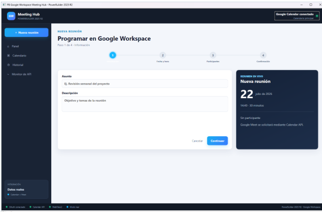Minimize the PowerBuilder window
Viewport: 322px width, 212px height.
point(301,5)
